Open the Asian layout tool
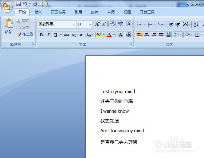 point(186,24)
